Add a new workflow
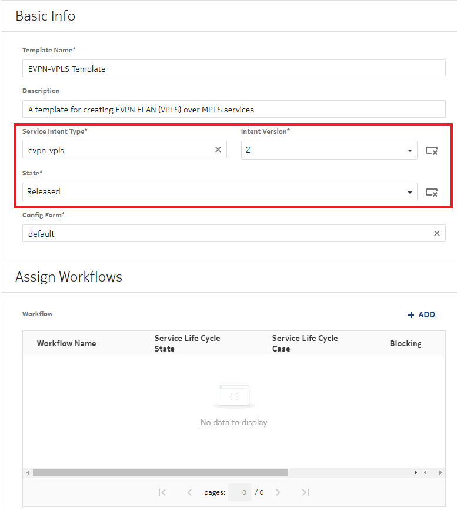The width and height of the screenshot is (457, 510). click(422, 315)
